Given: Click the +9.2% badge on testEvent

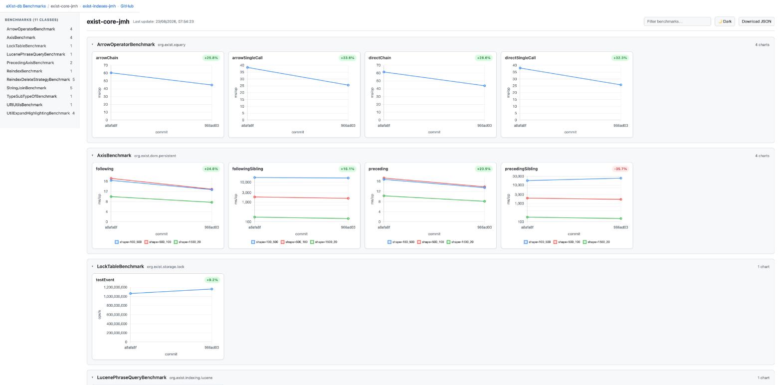Looking at the screenshot, I should coord(212,280).
